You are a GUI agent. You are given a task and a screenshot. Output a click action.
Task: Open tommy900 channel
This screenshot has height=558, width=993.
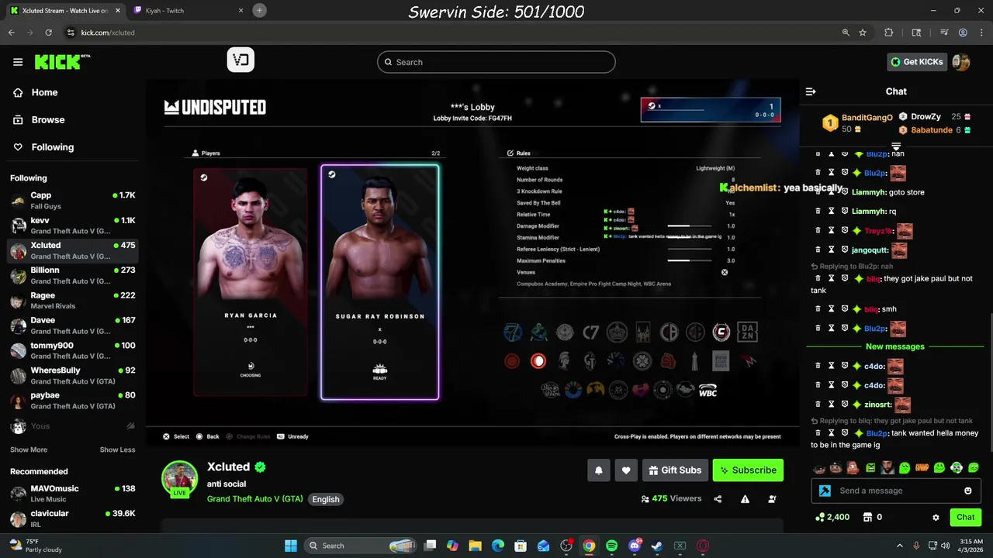coord(73,350)
